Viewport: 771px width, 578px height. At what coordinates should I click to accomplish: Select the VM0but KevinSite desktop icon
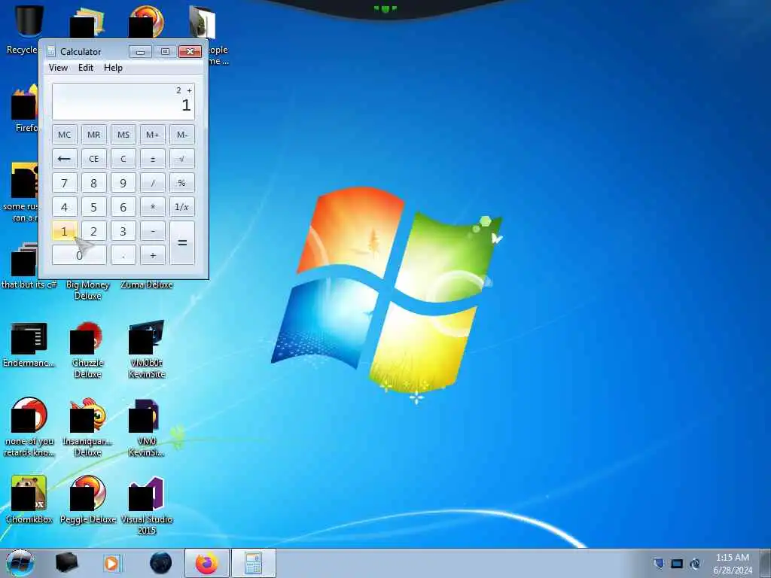point(147,350)
